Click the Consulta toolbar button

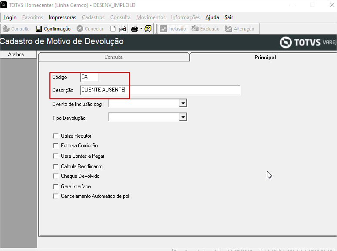pos(16,29)
